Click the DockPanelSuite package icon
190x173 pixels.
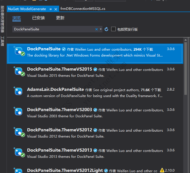[19, 51]
